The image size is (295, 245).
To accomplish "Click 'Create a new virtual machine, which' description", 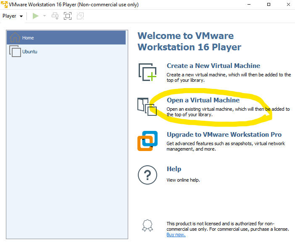I will tap(229, 78).
